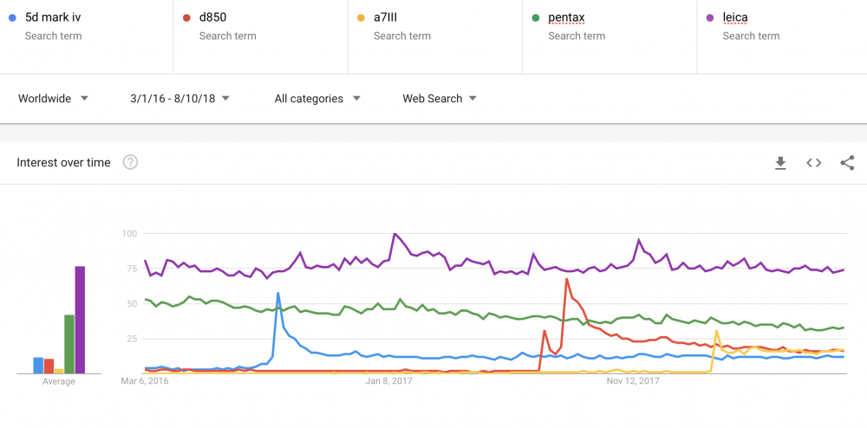This screenshot has width=867, height=428.
Task: Click the embed code icon
Action: 813,163
